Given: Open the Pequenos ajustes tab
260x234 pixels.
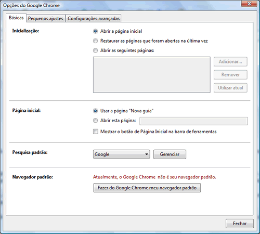Looking at the screenshot, I should point(46,18).
